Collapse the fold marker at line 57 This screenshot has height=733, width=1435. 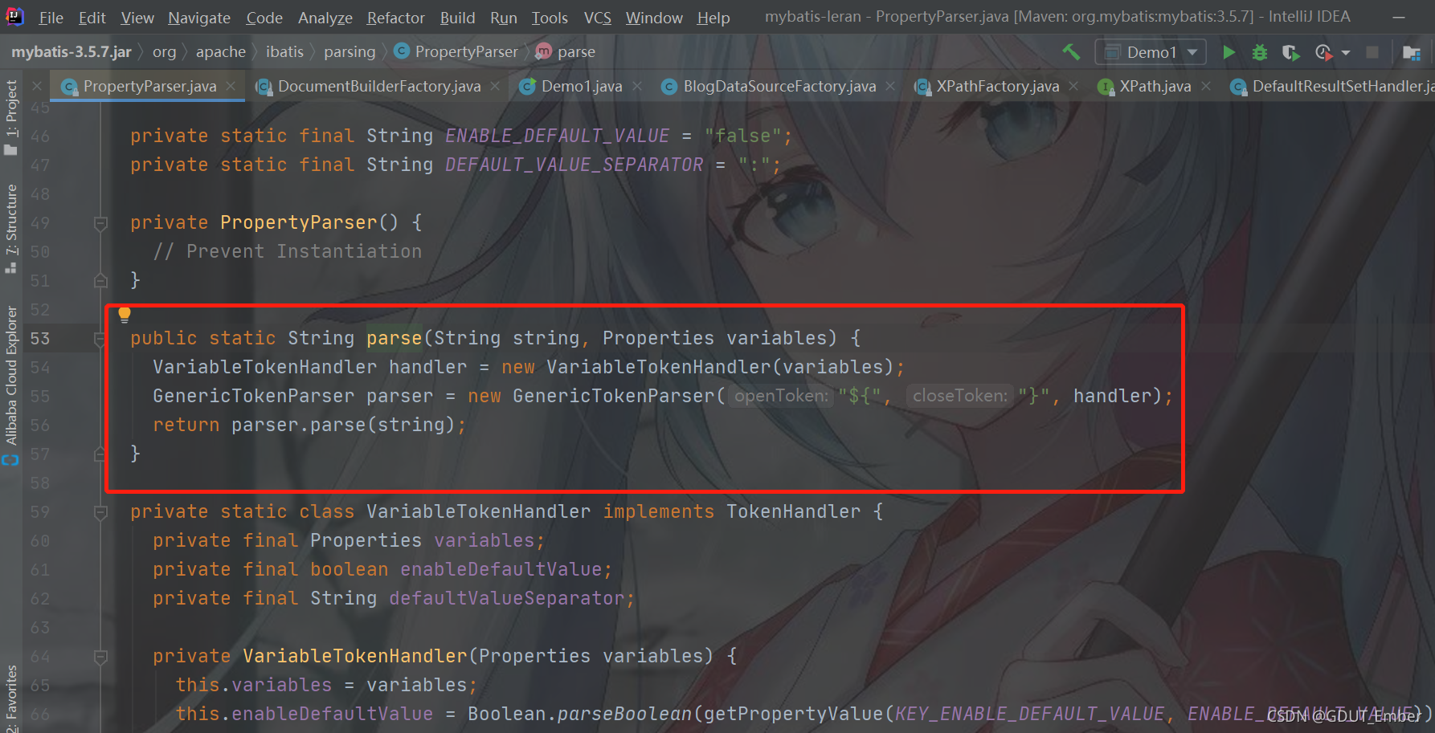click(100, 454)
